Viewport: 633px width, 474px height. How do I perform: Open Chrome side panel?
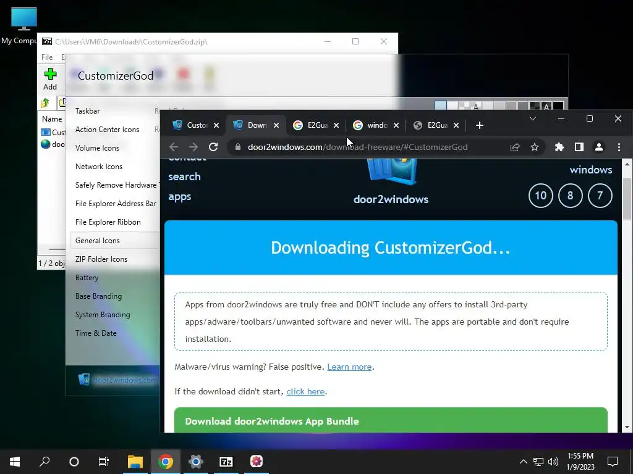coord(579,147)
